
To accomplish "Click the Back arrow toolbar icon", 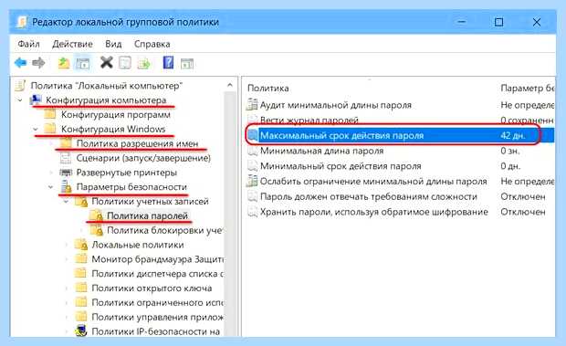I will 21,63.
